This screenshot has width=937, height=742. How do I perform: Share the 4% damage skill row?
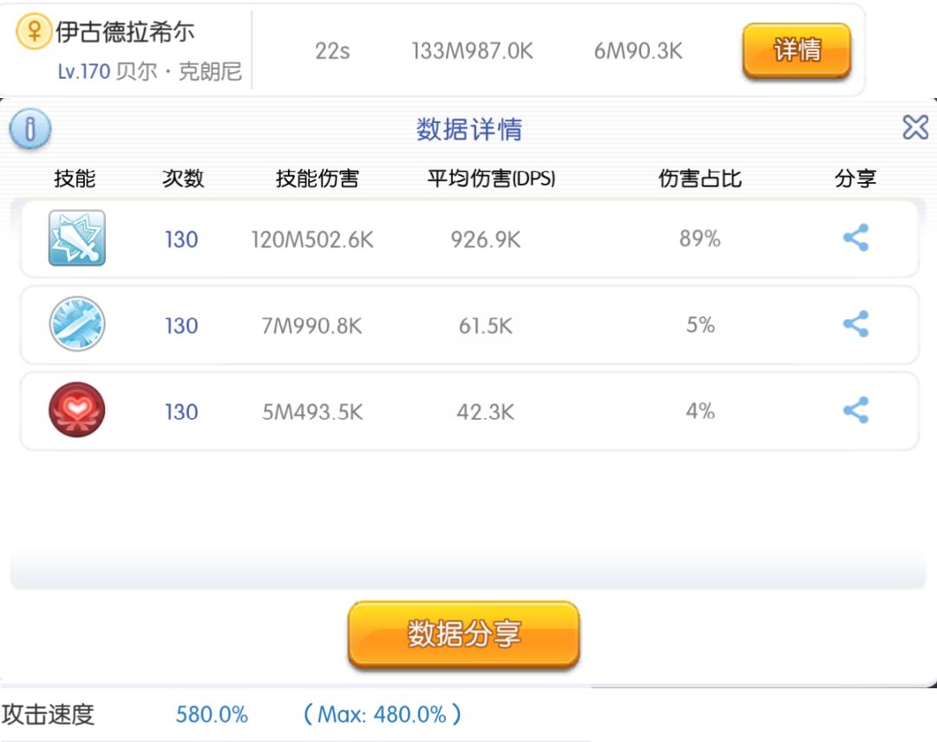tap(855, 410)
